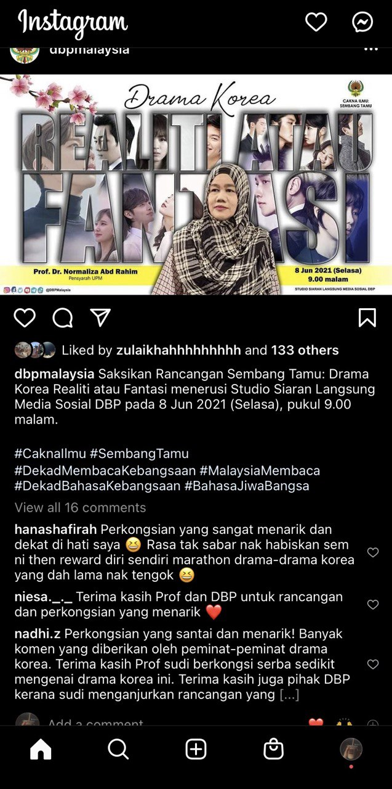The image size is (392, 789).
Task: Open your profile from the avatar tab
Action: [351, 749]
